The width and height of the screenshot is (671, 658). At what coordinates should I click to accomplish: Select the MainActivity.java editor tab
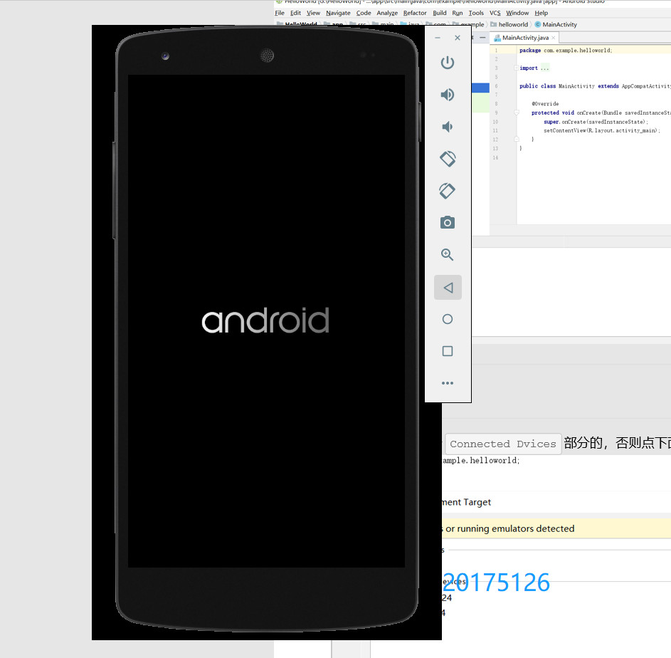pyautogui.click(x=525, y=38)
